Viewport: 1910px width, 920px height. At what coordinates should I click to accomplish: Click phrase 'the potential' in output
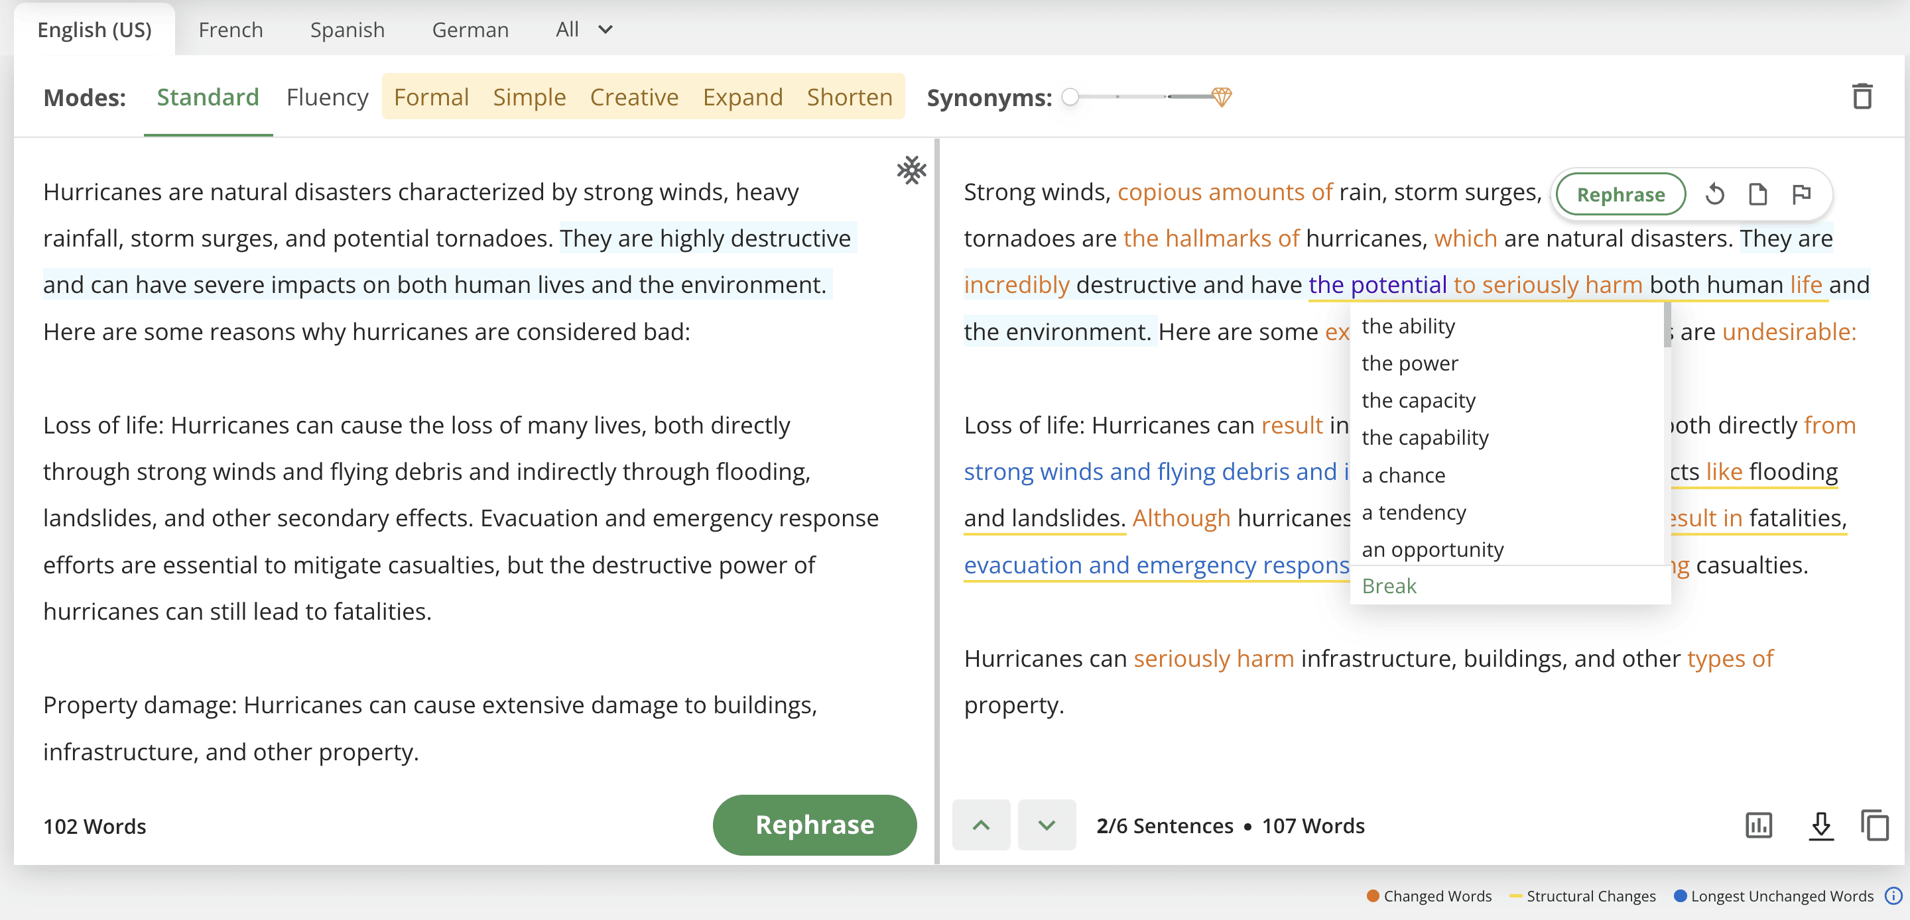1377,284
